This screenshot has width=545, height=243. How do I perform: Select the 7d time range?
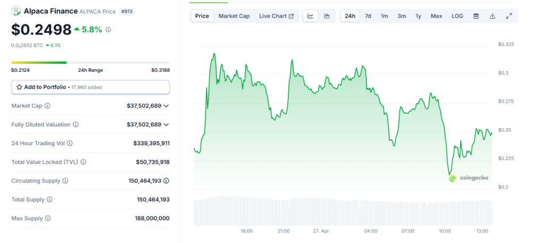(x=368, y=16)
